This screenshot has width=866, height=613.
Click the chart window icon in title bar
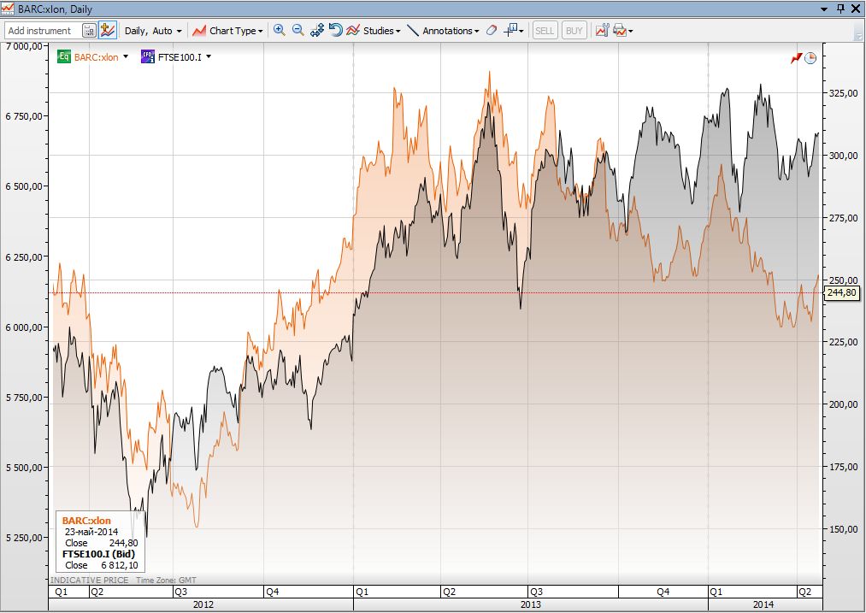click(x=8, y=9)
